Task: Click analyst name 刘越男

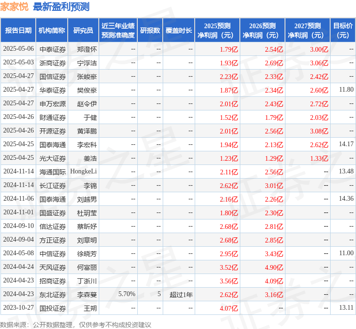Action: [87, 199]
